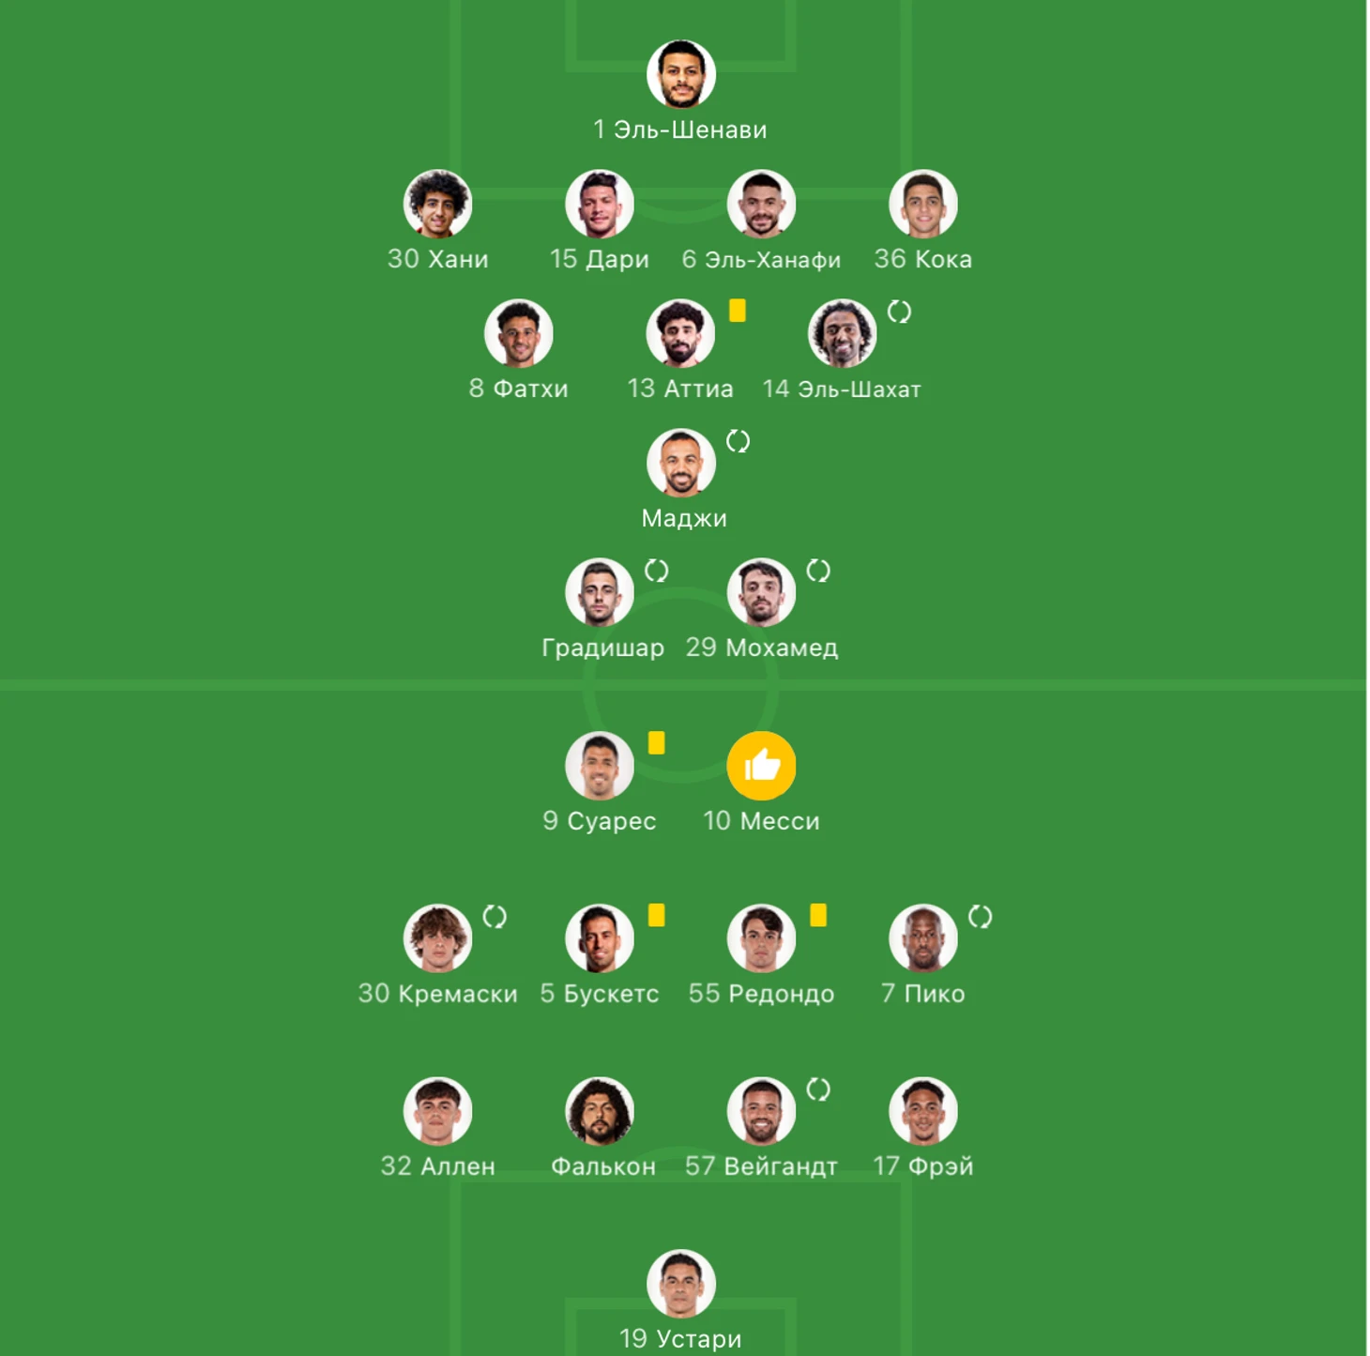Click substitution icon next to Кремаски
Viewport: 1370px width, 1356px height.
pyautogui.click(x=495, y=917)
